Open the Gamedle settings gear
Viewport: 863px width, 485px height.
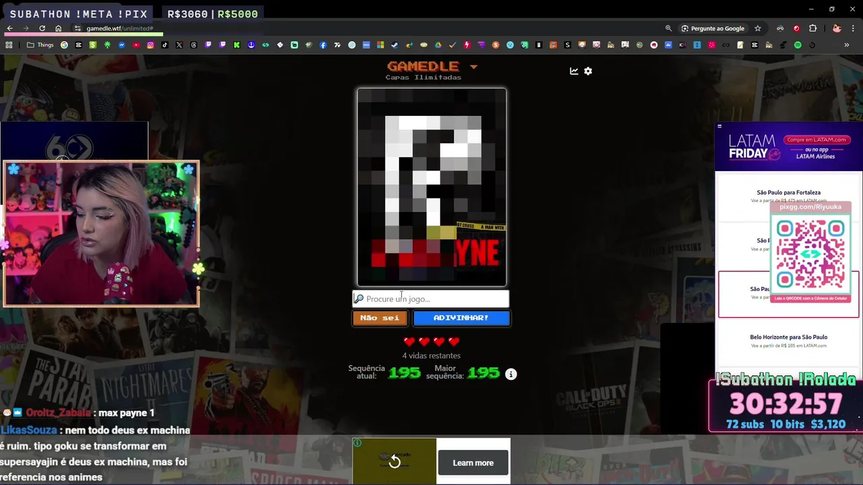tap(588, 71)
